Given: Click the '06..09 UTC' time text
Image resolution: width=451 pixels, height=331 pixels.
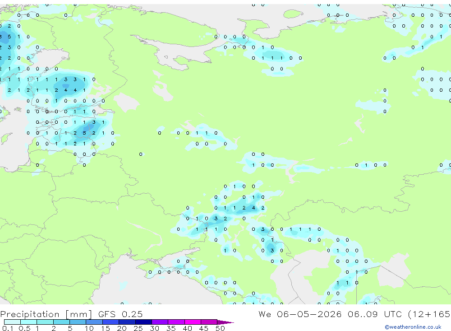Looking at the screenshot, I should (374, 314).
